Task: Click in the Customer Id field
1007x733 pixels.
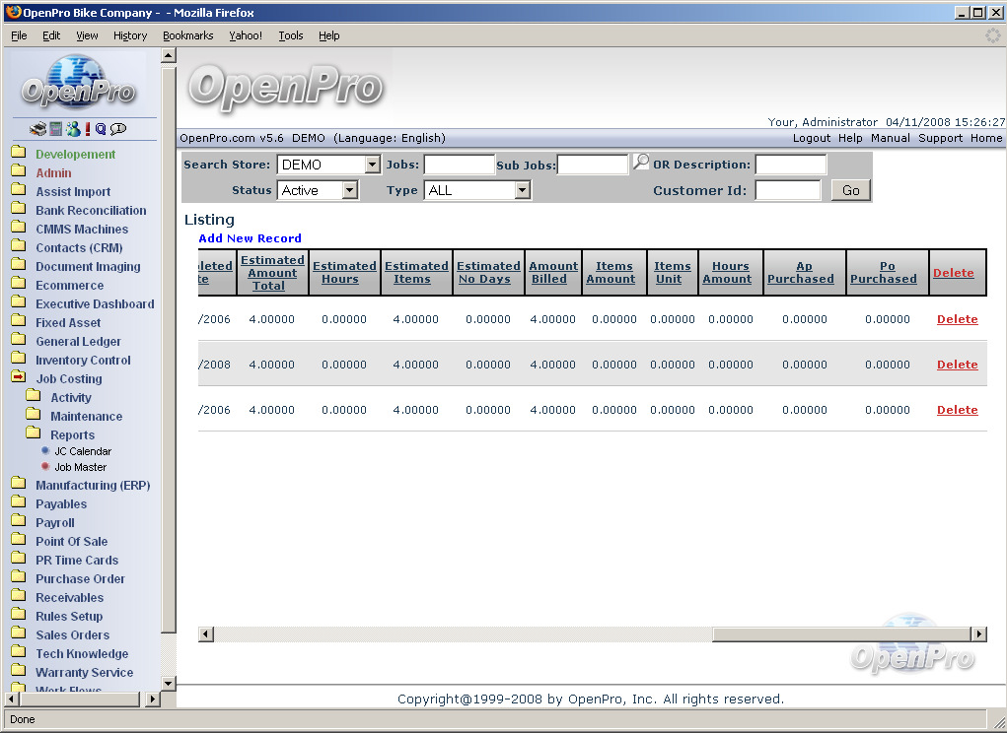Action: coord(787,190)
